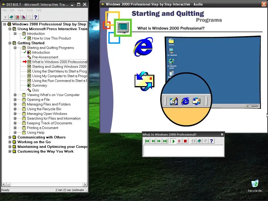268x201 pixels.
Task: Collapse the Windows 2000 Professional Step by Step root
Action: 5,24
